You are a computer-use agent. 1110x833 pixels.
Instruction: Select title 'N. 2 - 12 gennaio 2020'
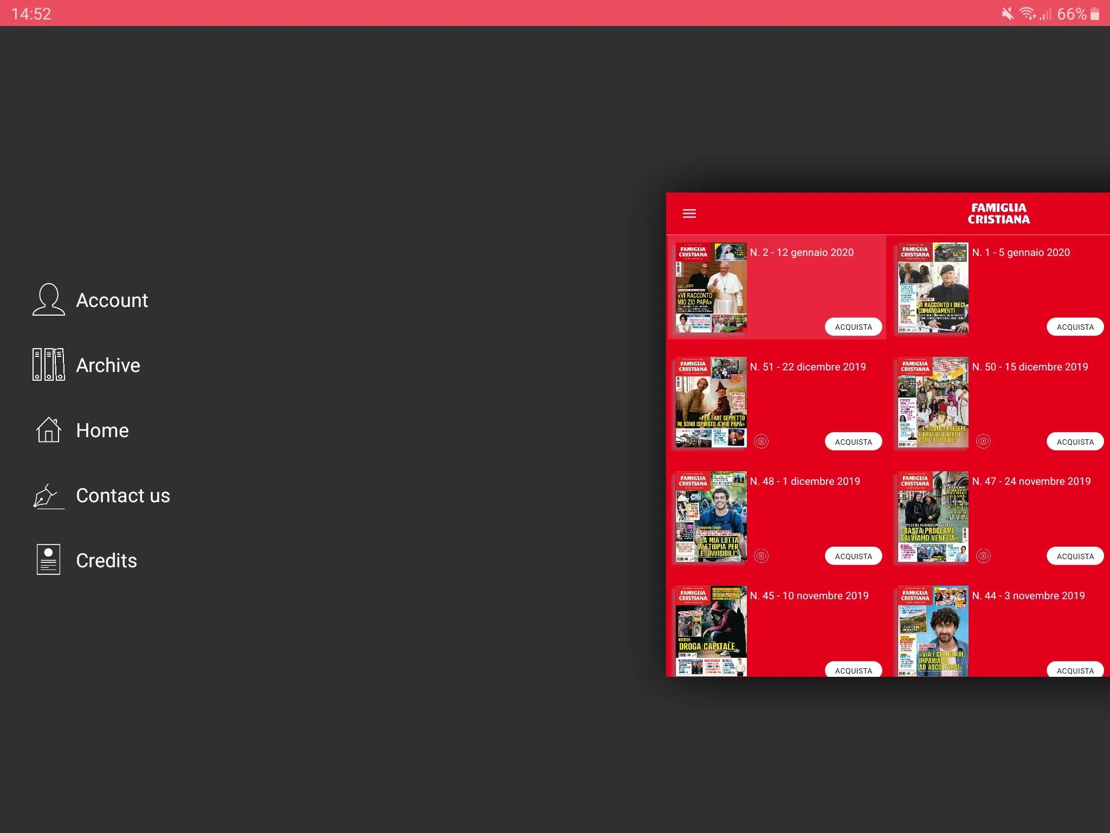click(802, 252)
